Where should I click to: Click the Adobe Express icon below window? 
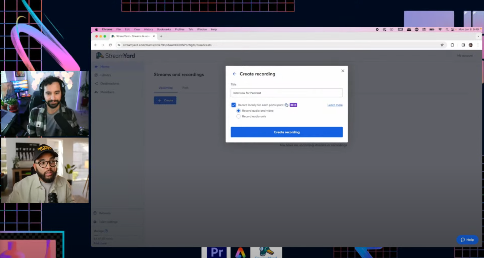point(240,252)
